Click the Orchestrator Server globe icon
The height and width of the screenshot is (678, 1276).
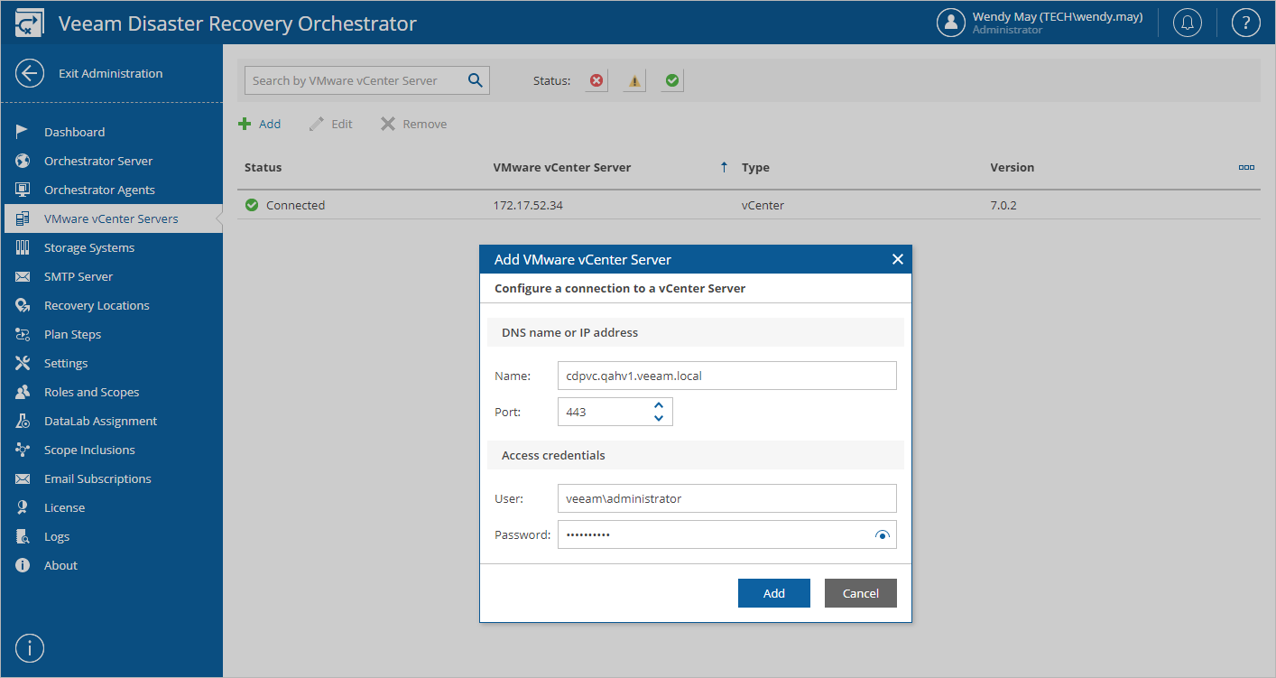pos(23,161)
